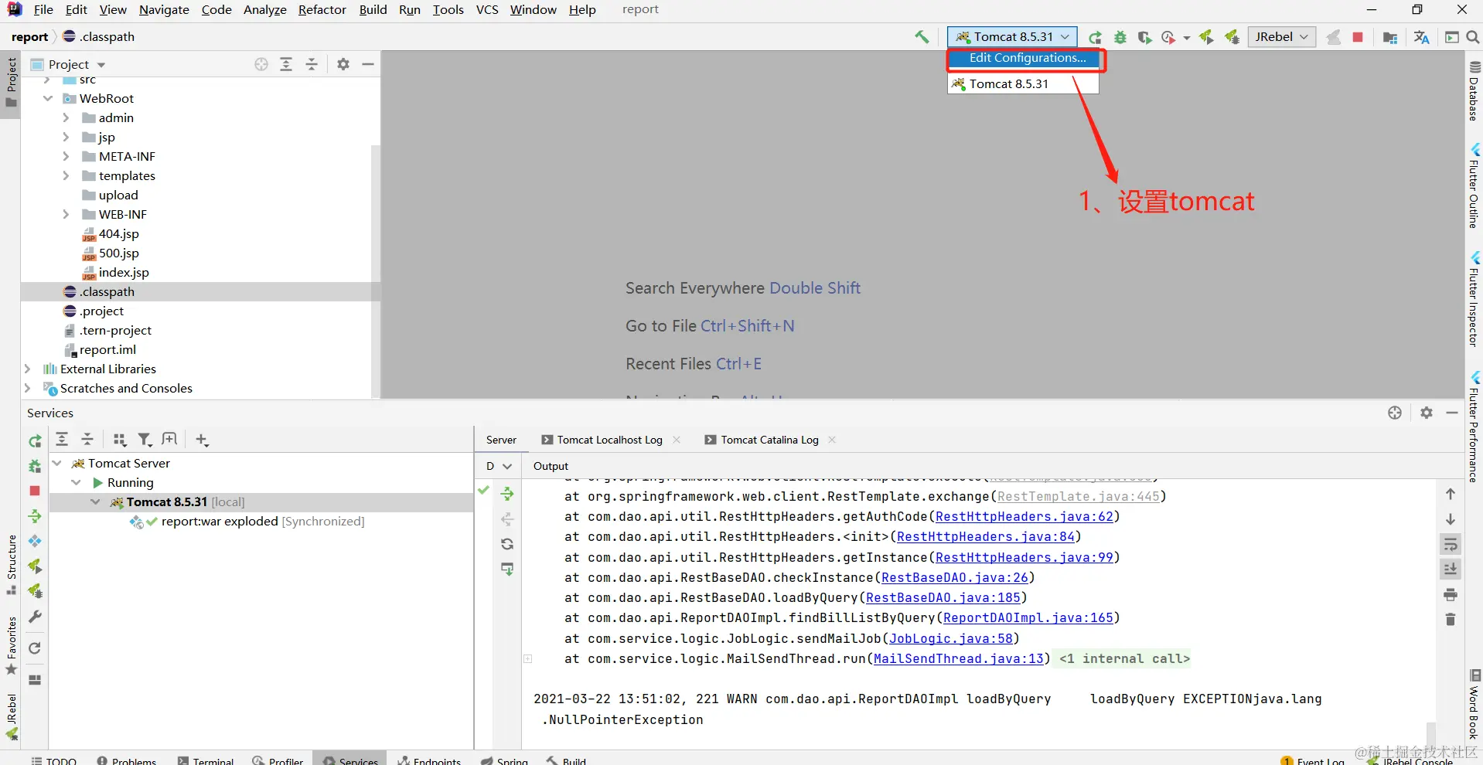Open Search Everywhere with the magnifier icon
Image resolution: width=1483 pixels, height=765 pixels.
tap(1473, 37)
